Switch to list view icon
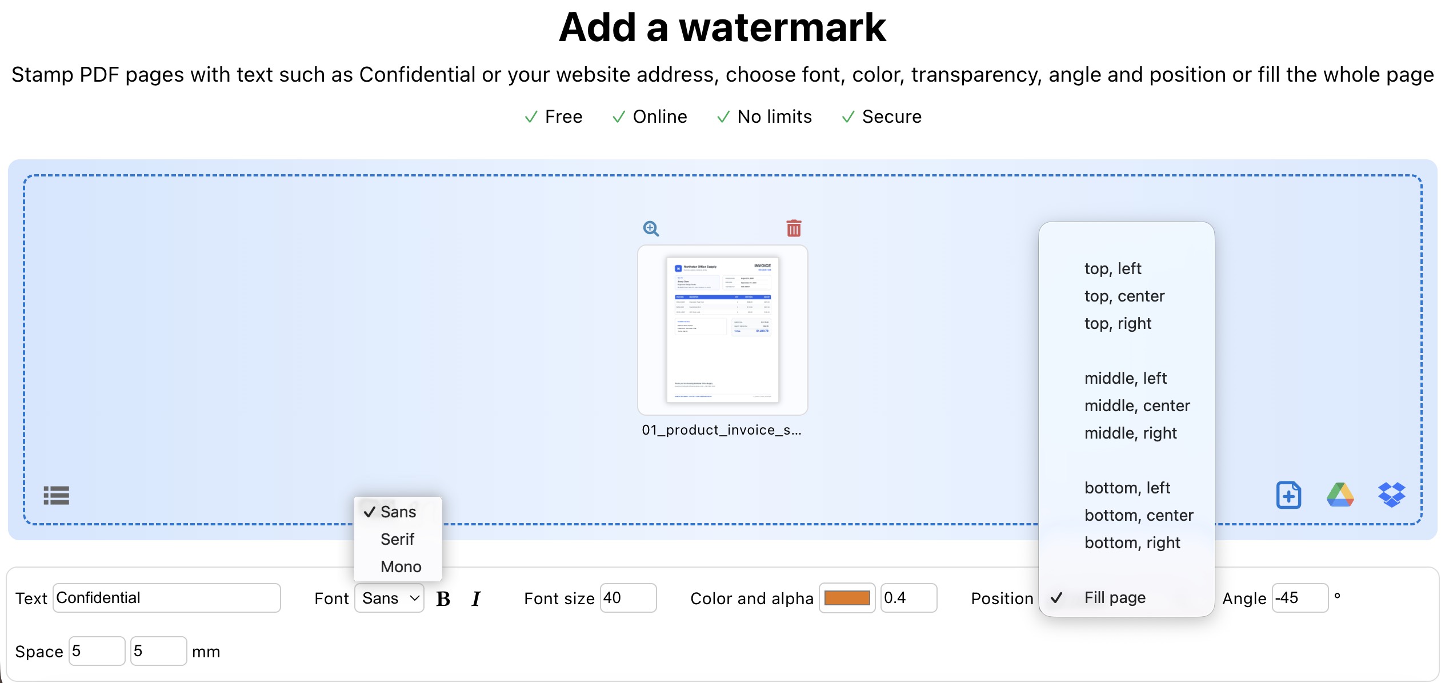This screenshot has width=1441, height=683. (56, 495)
